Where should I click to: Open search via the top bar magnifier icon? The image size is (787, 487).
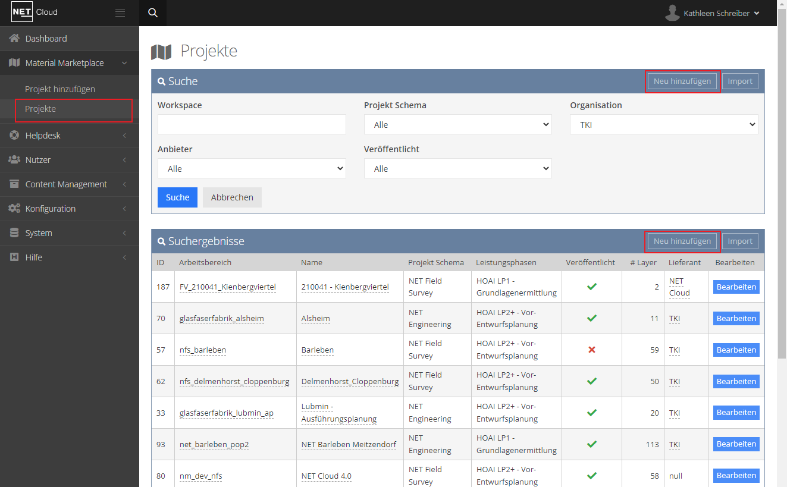153,13
